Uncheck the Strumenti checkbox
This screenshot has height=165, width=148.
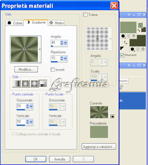click(x=122, y=55)
